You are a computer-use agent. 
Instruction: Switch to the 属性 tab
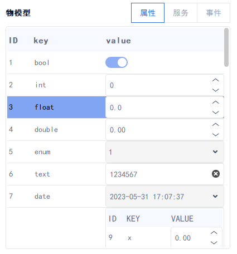[x=148, y=13]
